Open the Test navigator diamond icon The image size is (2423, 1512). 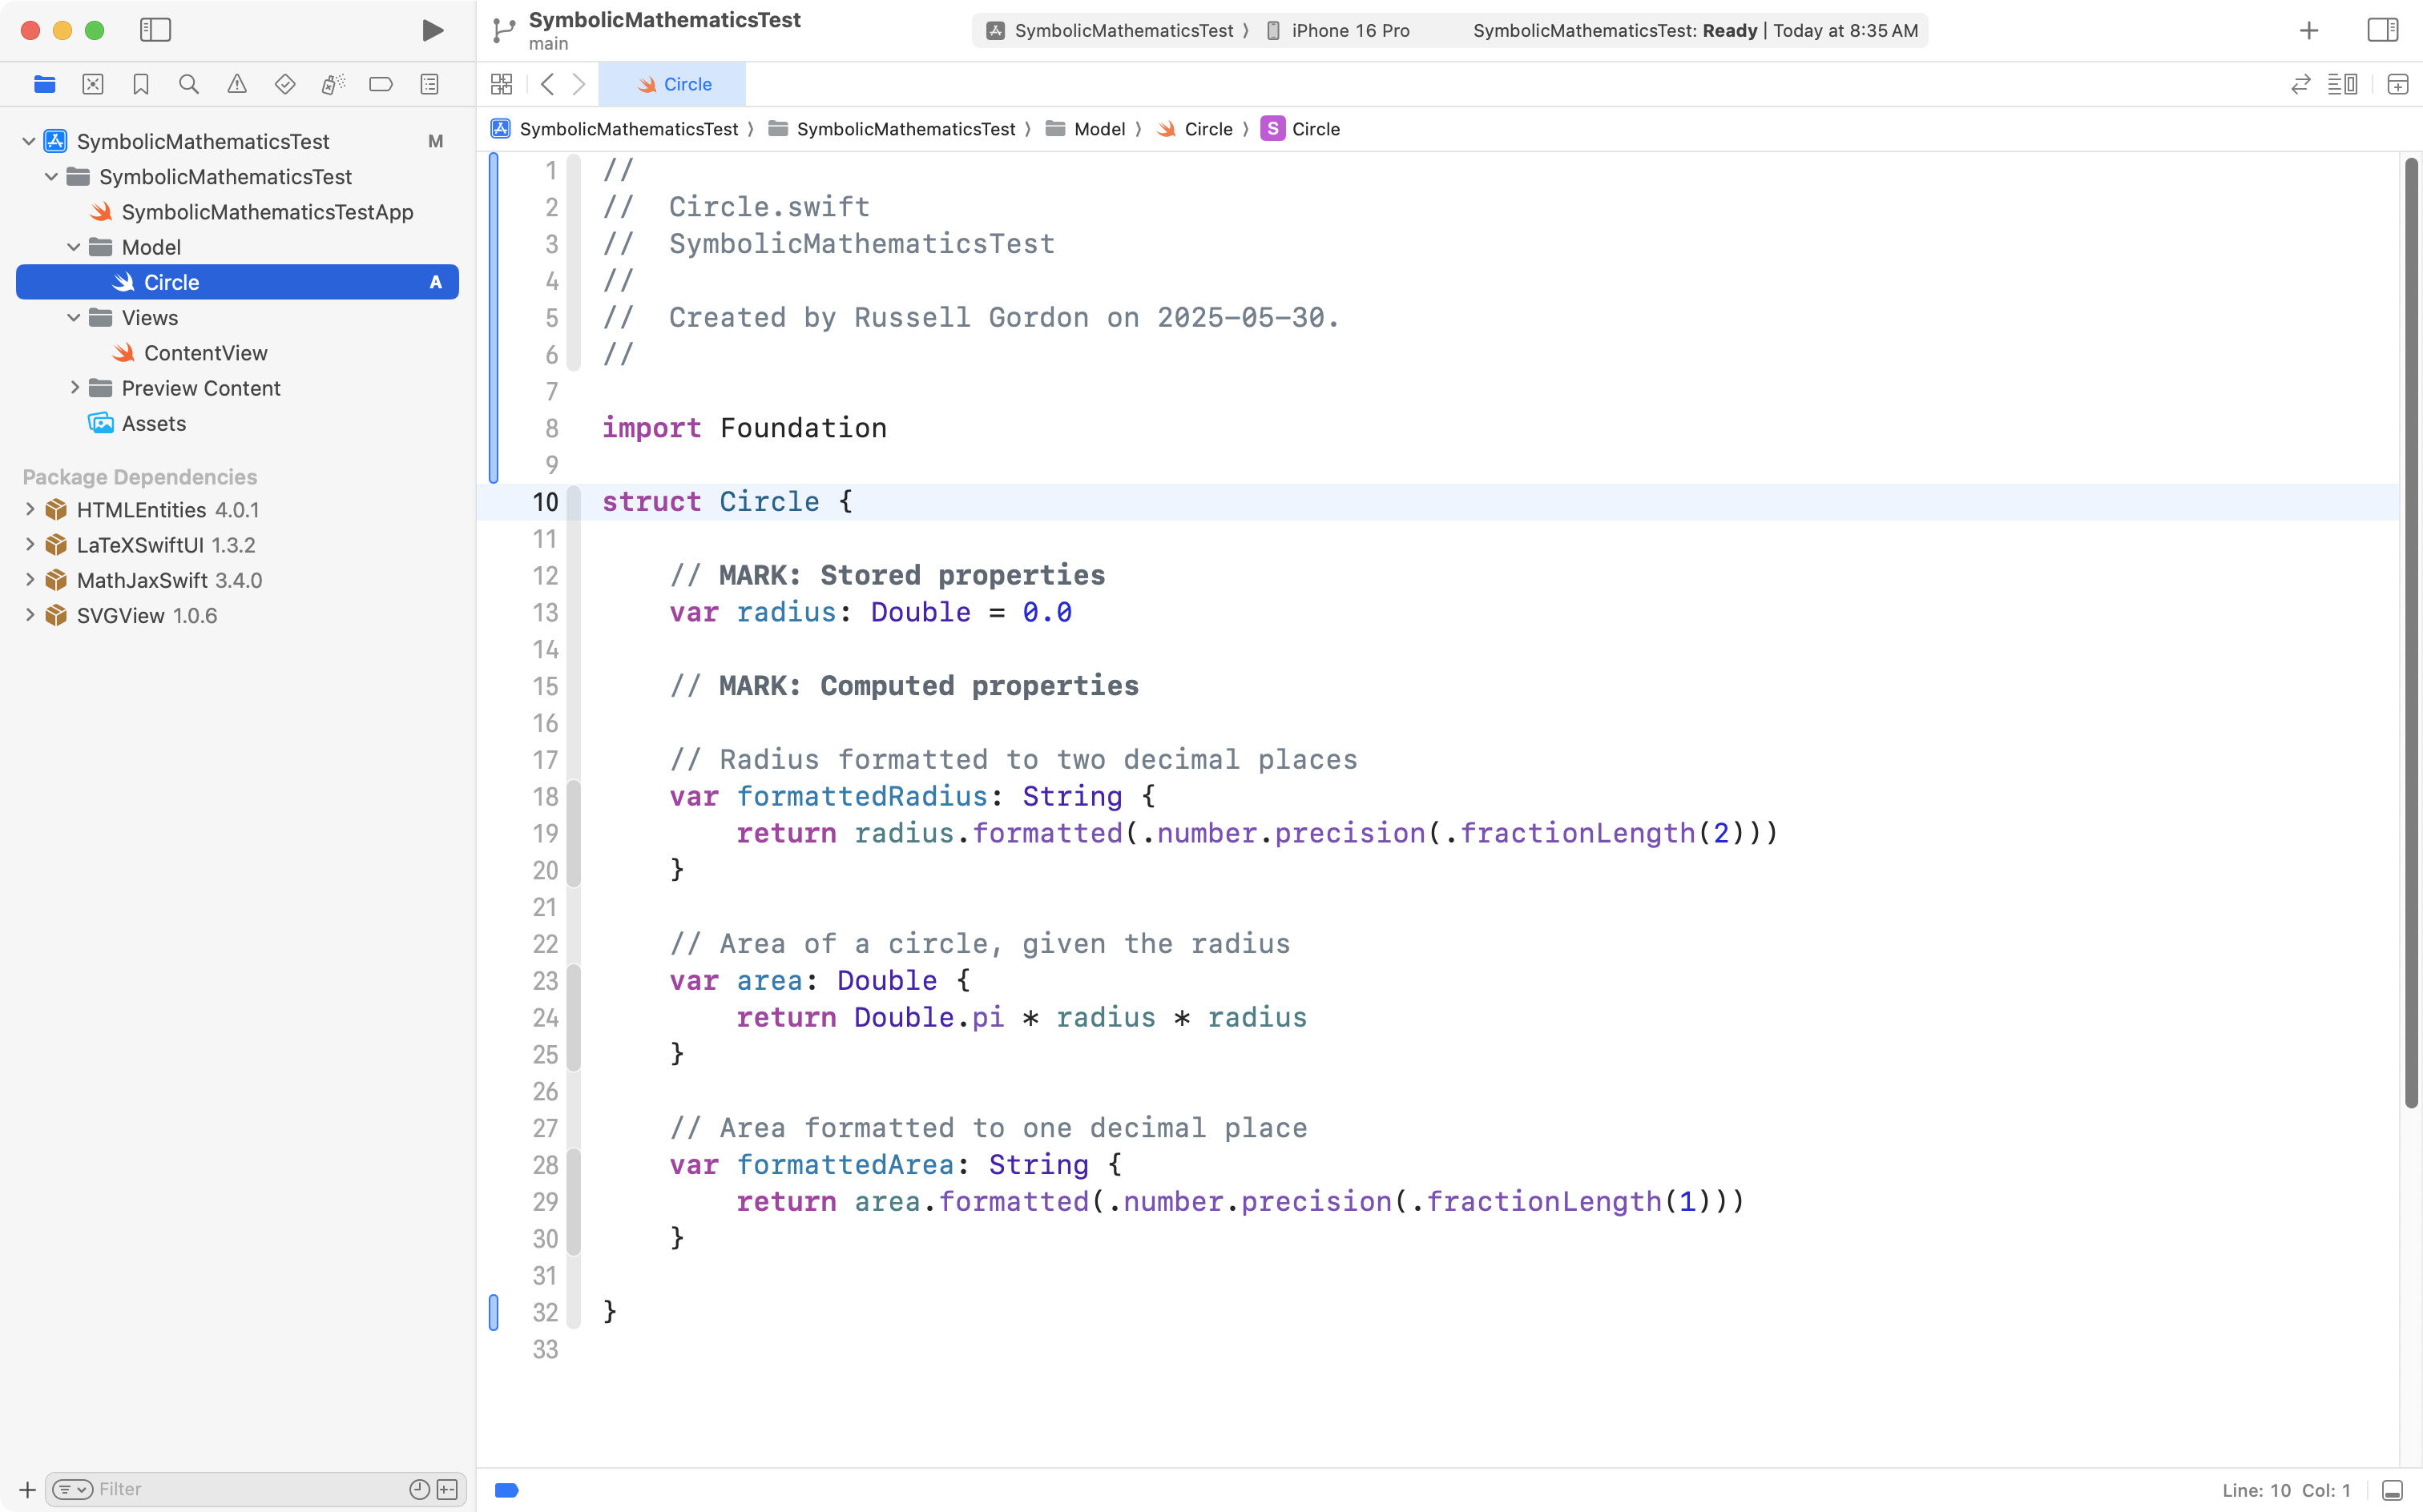pos(284,84)
